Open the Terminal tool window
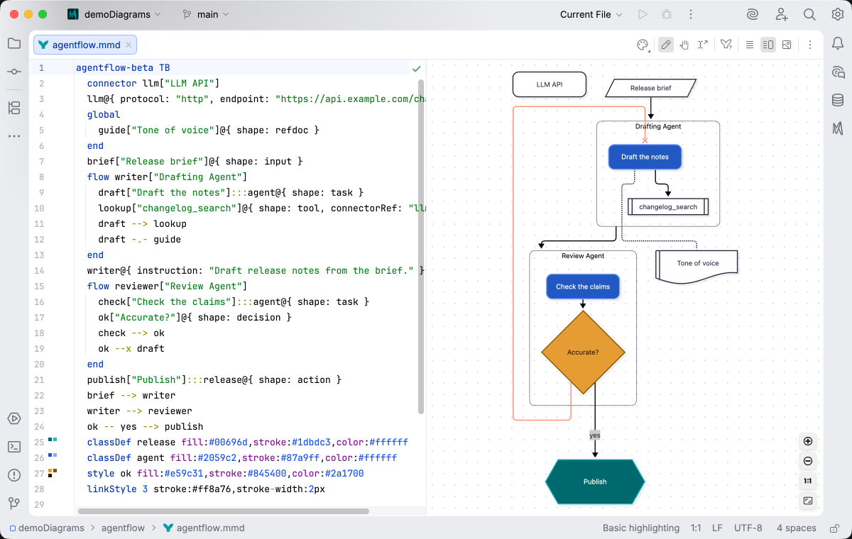This screenshot has height=539, width=852. coord(14,447)
